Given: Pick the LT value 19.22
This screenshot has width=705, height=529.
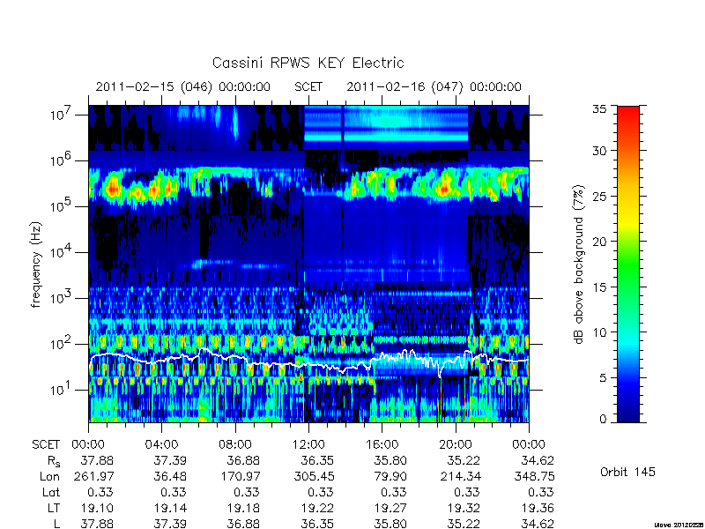Looking at the screenshot, I should tap(317, 508).
